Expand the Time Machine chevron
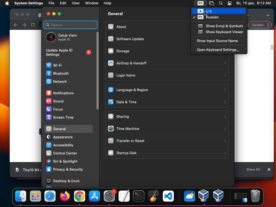Screen dimensions: 276x207 (225, 129)
